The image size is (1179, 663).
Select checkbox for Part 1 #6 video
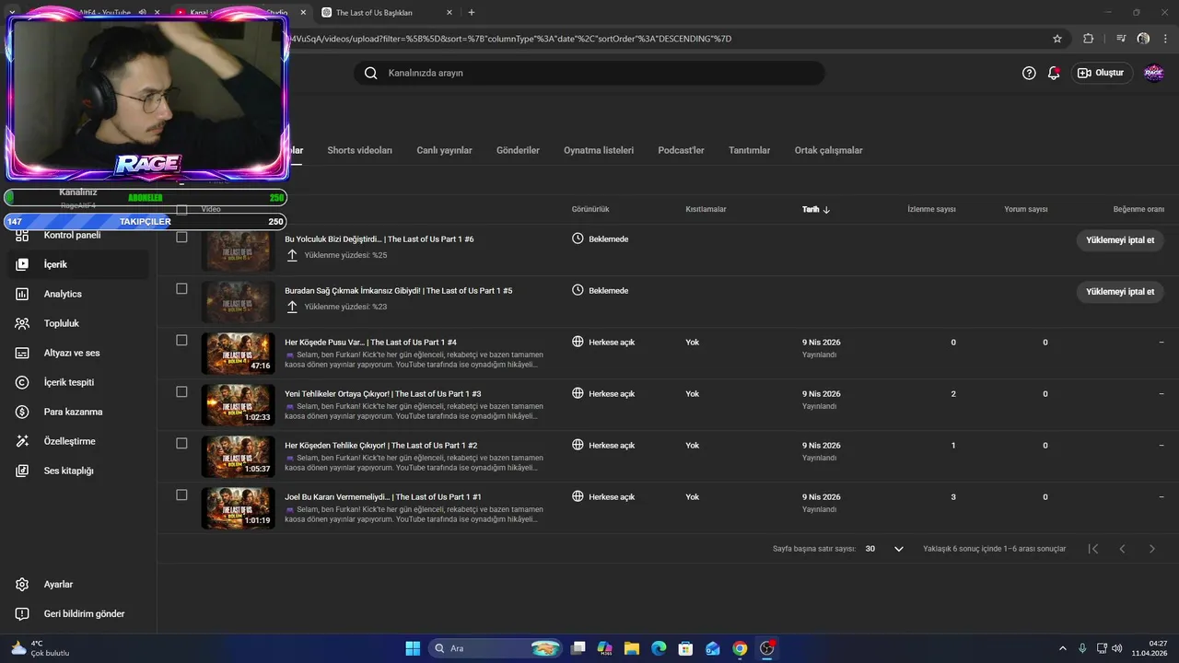[181, 238]
